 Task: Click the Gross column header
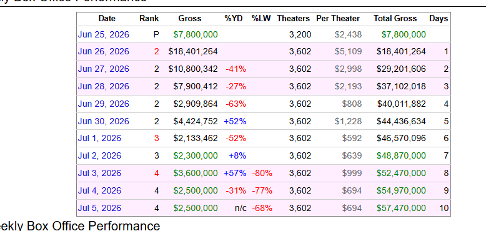click(x=190, y=19)
